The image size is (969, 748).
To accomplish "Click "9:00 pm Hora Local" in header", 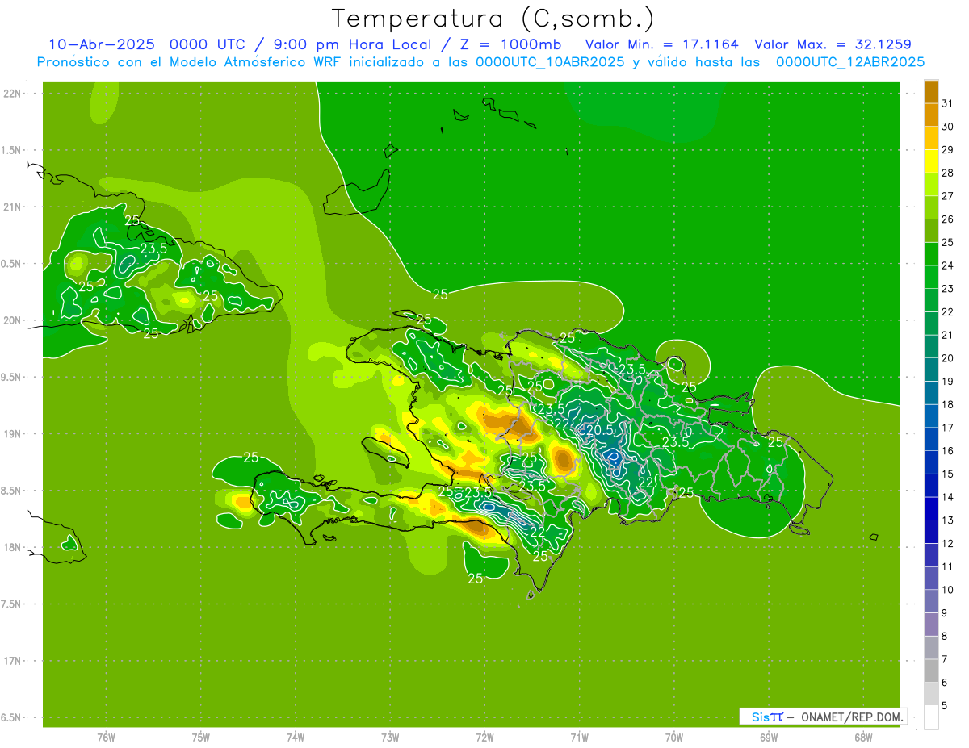I will pos(354,44).
